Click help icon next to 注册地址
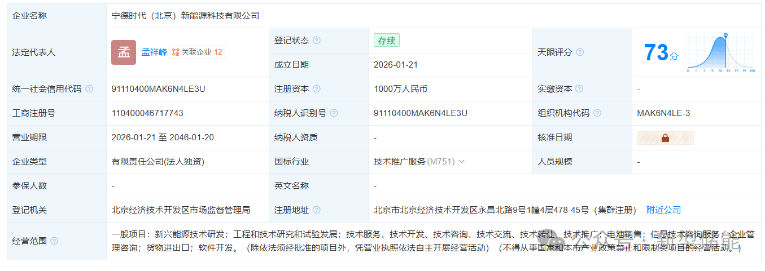 pos(317,210)
